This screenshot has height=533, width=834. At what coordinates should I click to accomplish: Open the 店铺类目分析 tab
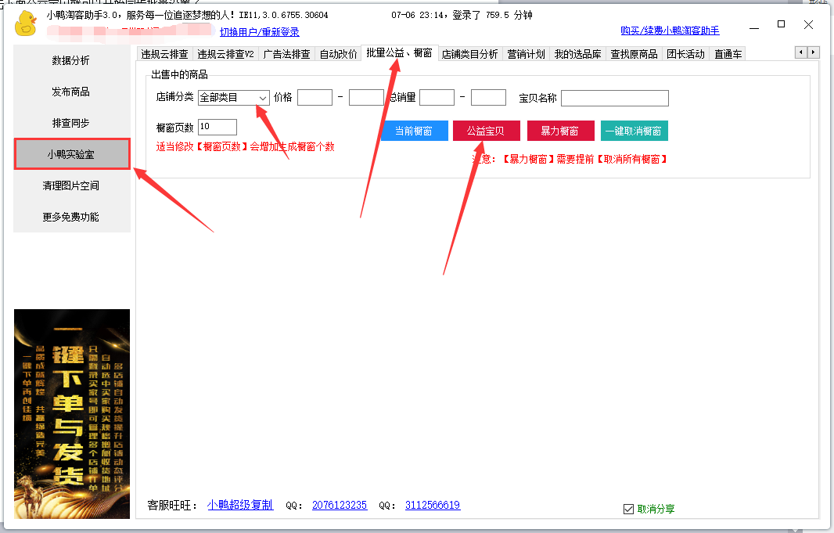point(469,54)
